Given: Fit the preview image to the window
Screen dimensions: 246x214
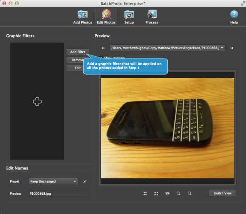Looking at the screenshot, I should click(x=145, y=194).
